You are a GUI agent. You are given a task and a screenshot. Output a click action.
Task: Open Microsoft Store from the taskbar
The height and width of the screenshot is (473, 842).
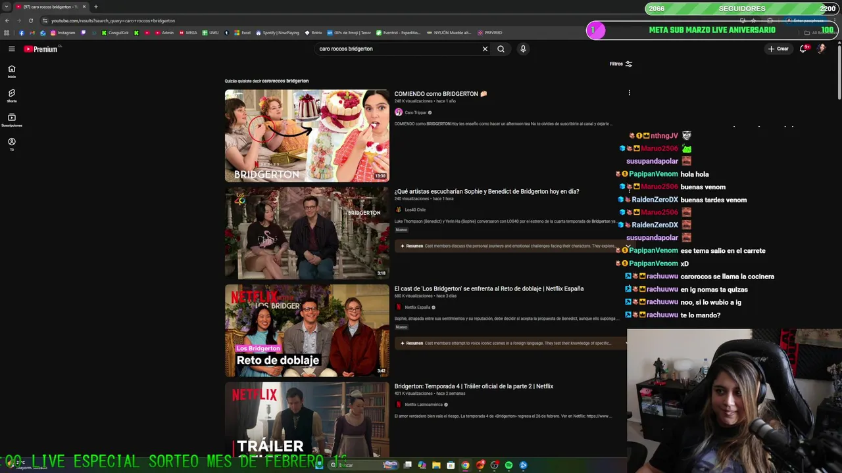(x=451, y=465)
